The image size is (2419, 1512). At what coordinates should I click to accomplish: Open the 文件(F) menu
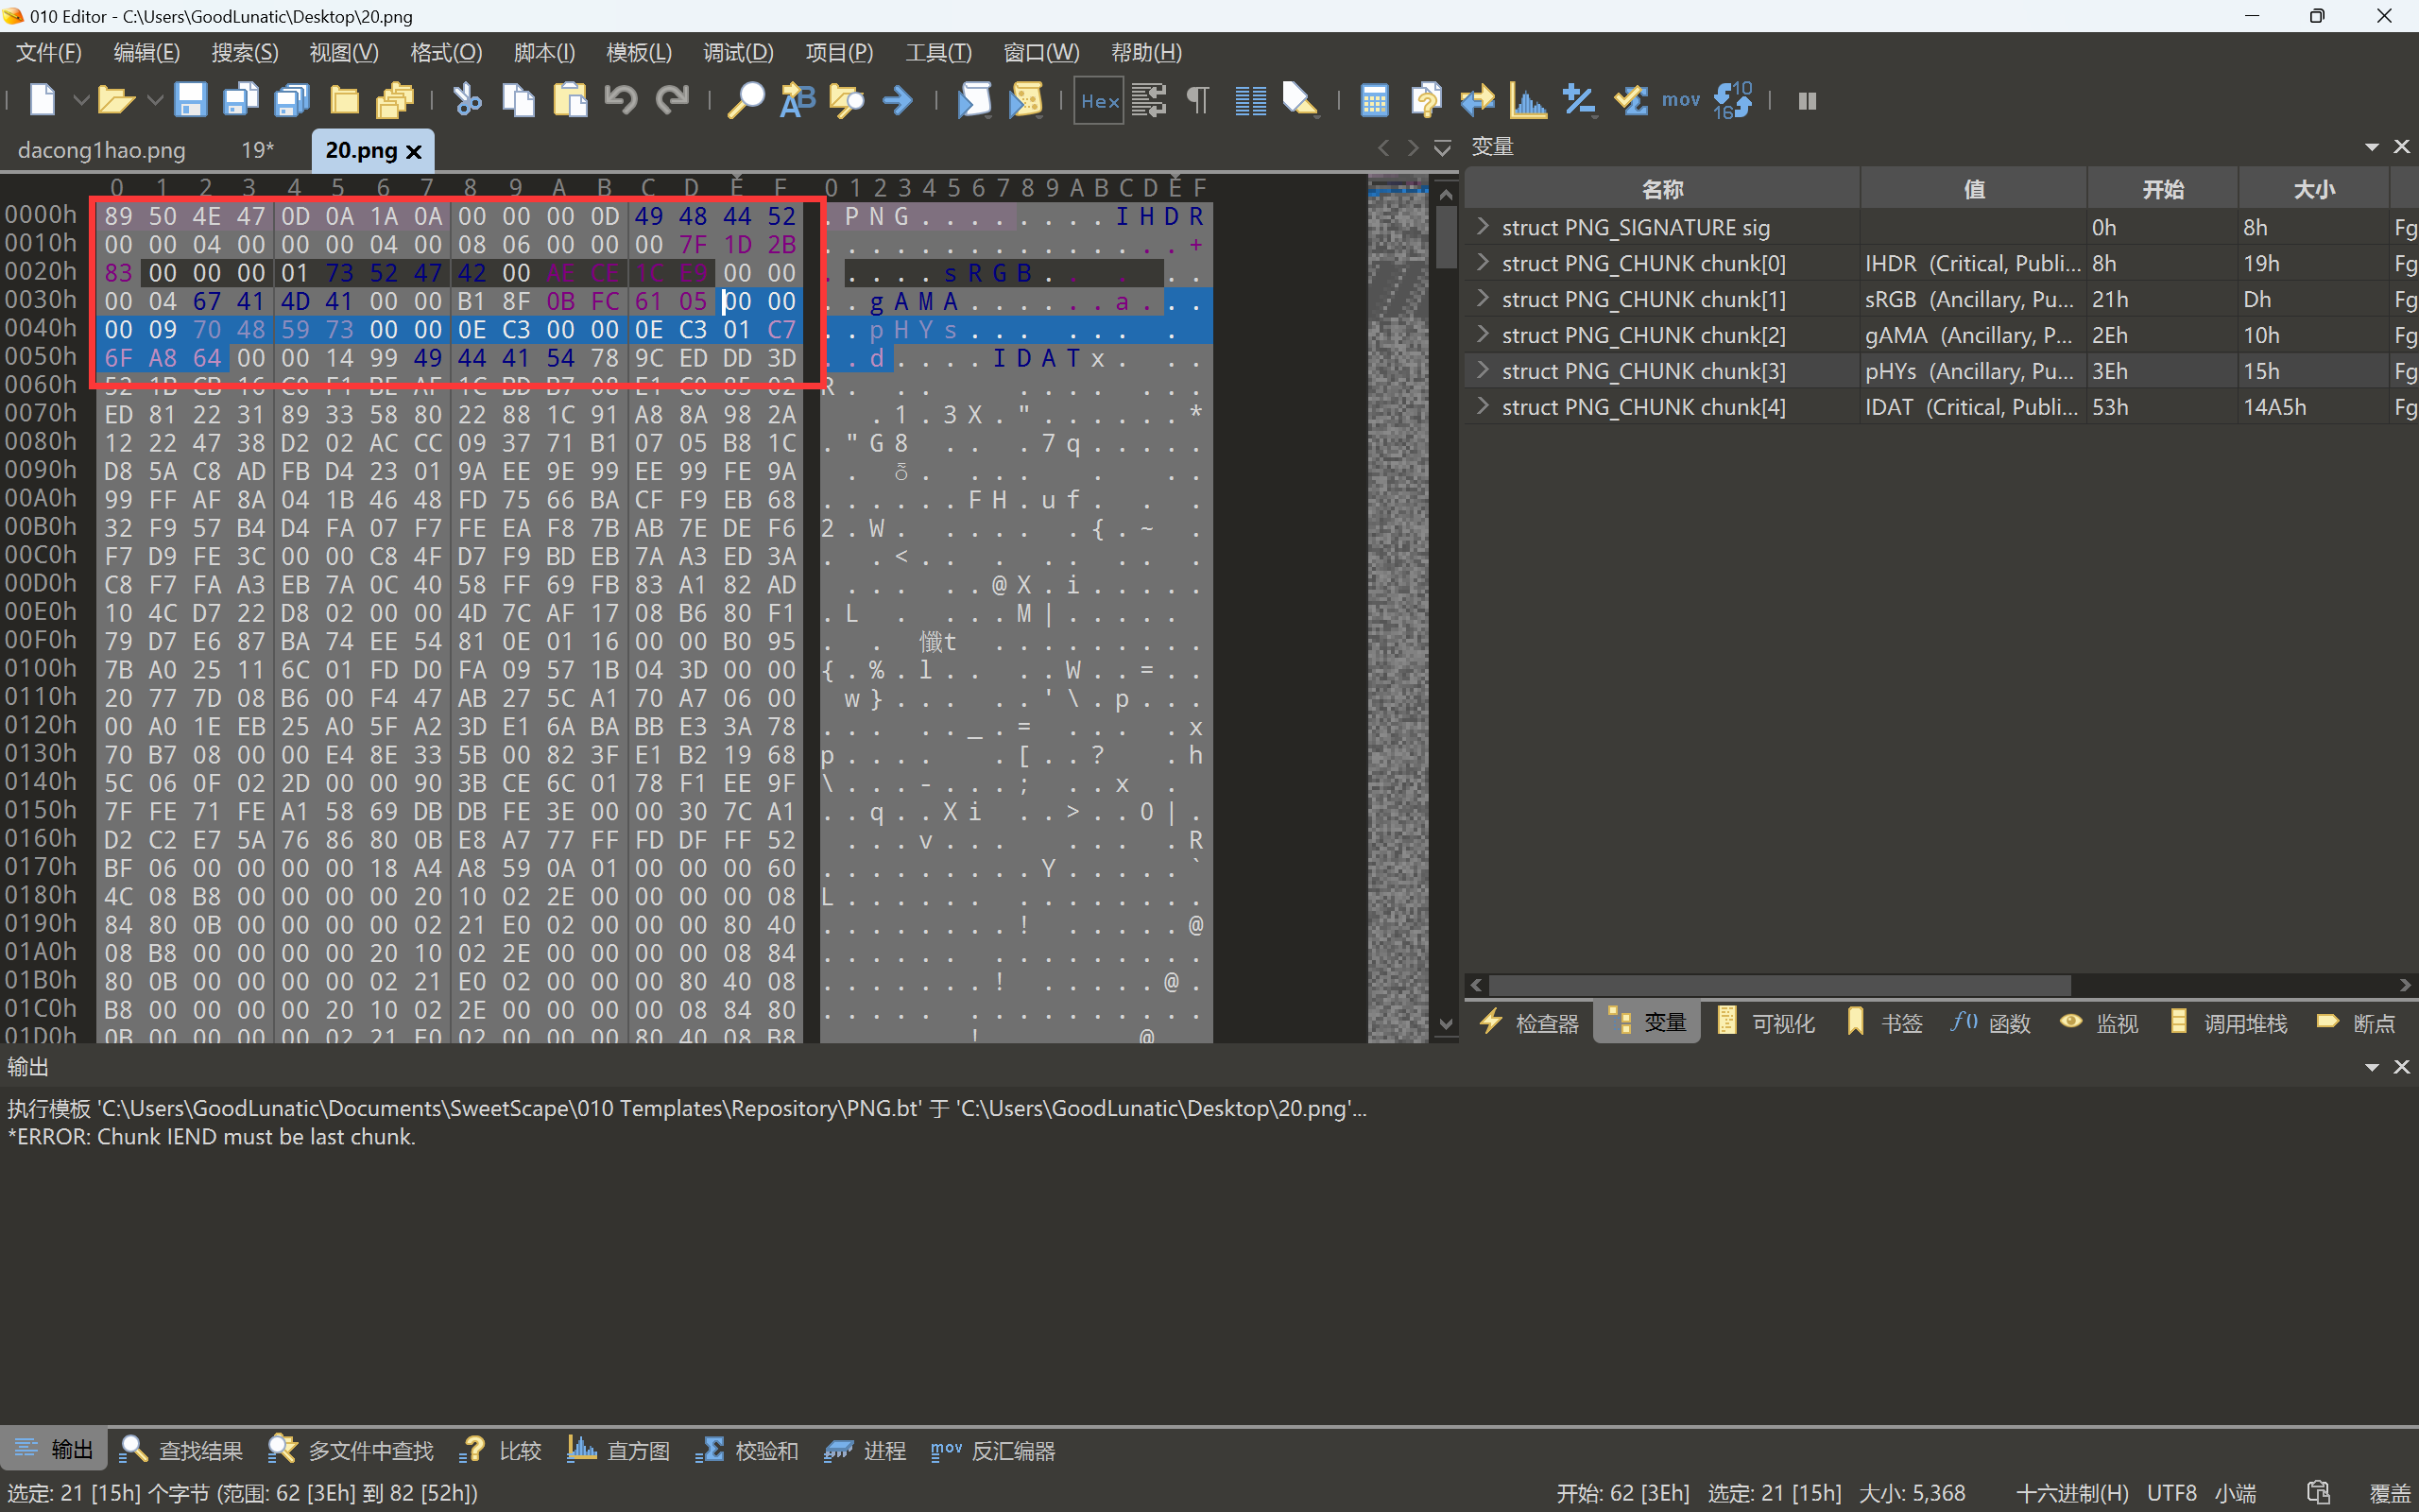48,52
